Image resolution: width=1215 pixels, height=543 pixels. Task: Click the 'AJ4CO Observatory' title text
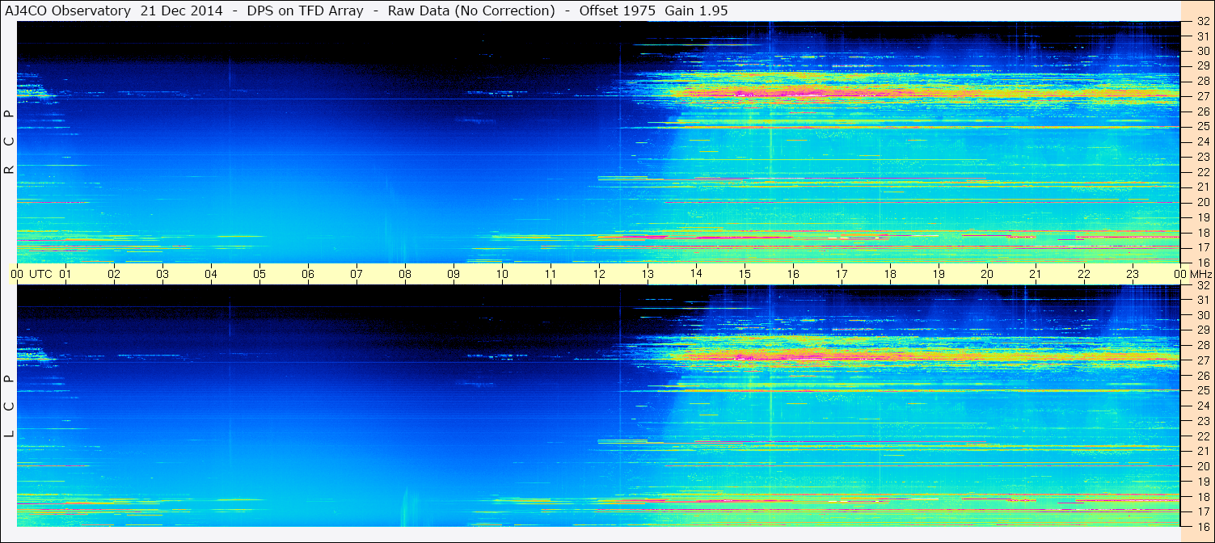click(68, 11)
